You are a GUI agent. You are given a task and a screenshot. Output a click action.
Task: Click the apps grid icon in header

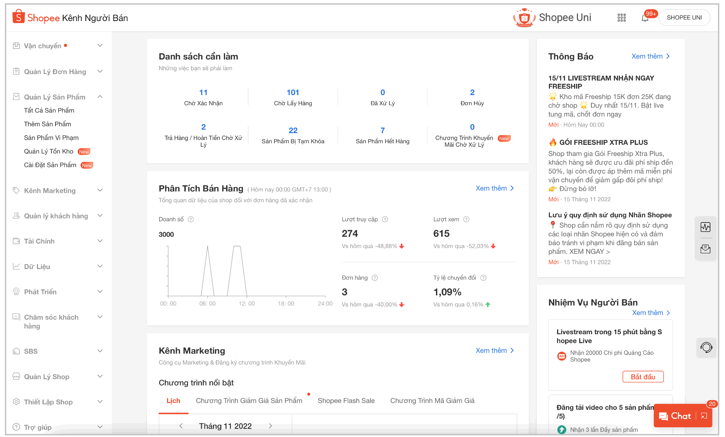click(x=622, y=17)
